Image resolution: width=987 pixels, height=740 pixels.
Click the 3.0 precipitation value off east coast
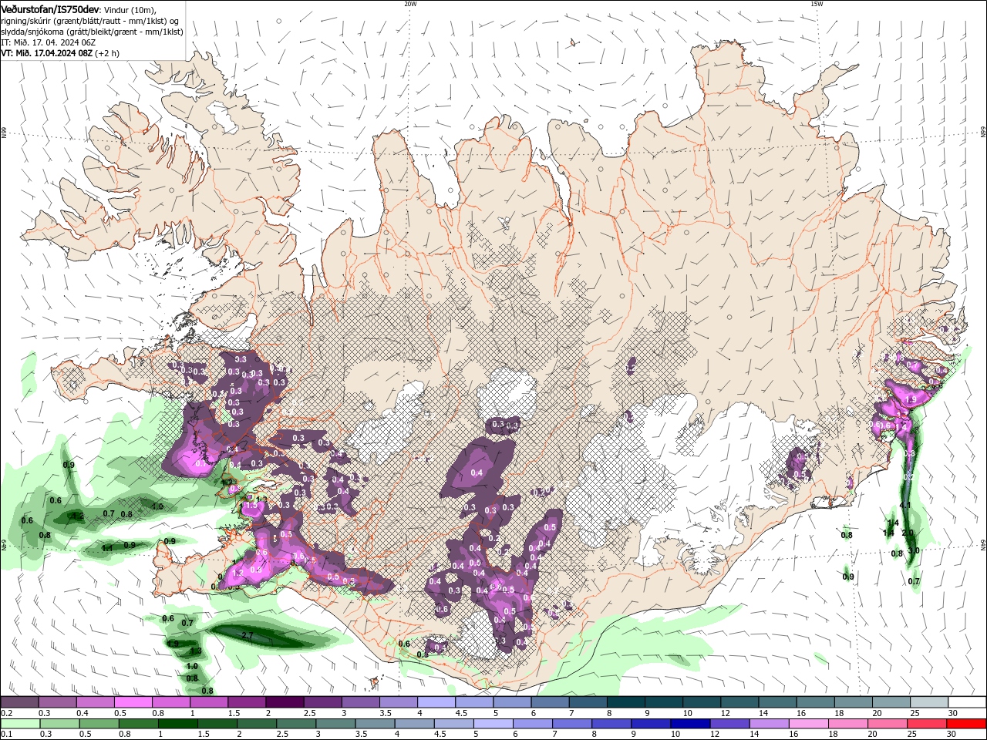914,550
